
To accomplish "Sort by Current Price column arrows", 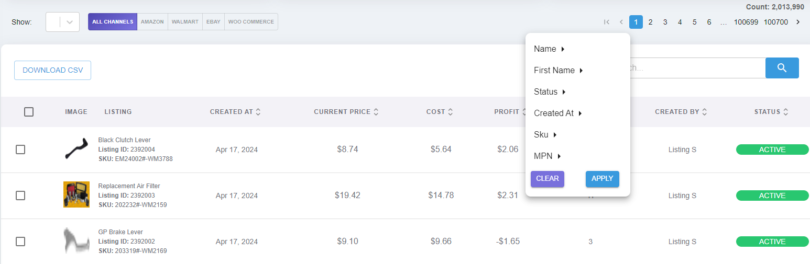I will (376, 112).
